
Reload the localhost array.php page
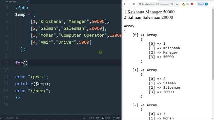click(x=134, y=4)
